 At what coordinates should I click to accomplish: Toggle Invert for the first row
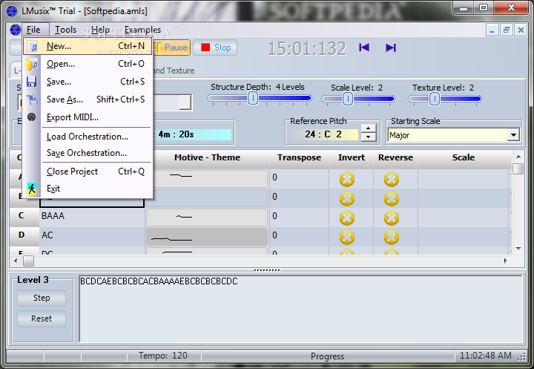[x=347, y=180]
